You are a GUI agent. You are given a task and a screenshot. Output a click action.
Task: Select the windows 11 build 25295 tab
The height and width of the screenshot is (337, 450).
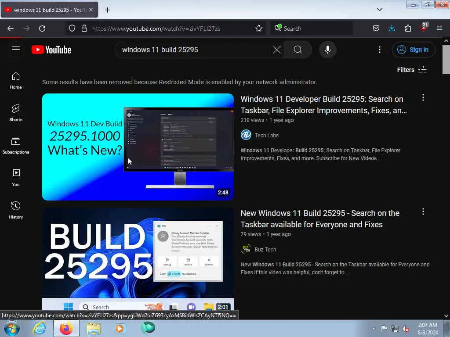click(49, 10)
